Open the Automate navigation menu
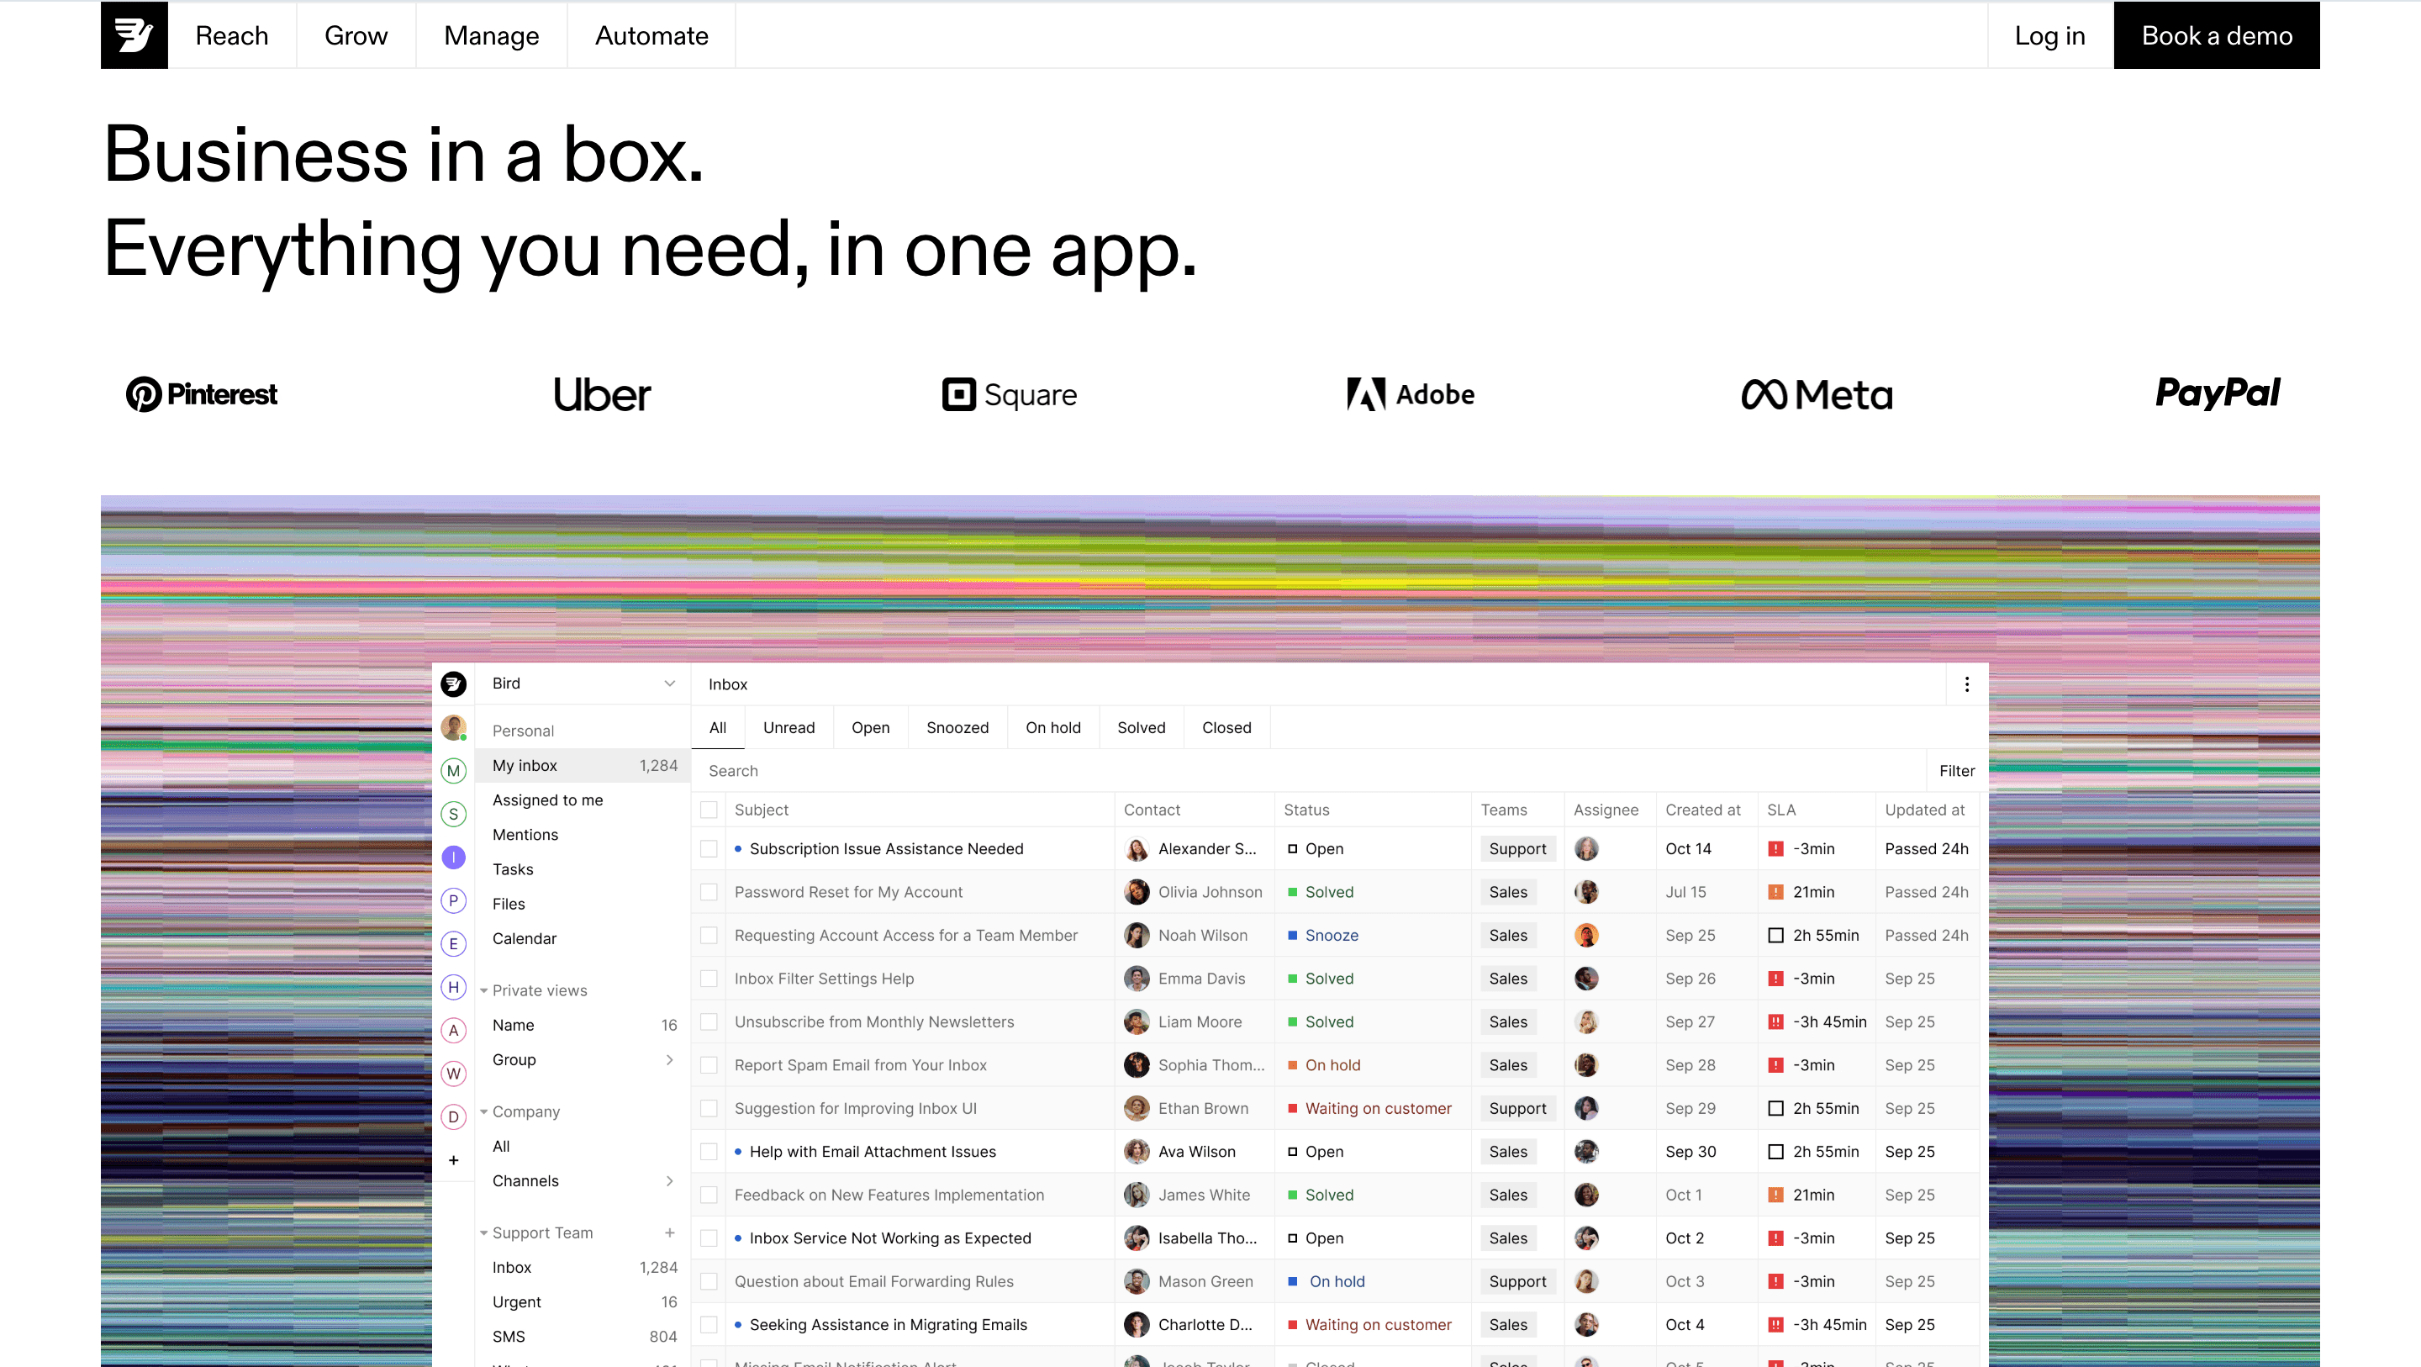 pos(651,35)
